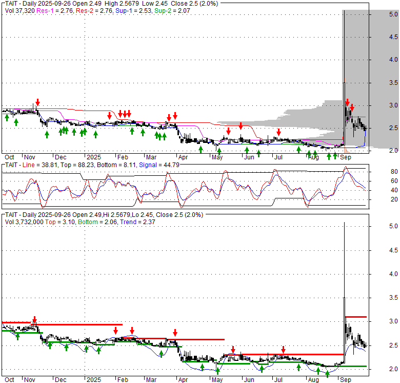Click the 5.0 price tick on top chart axis
400x383 pixels.
(393, 14)
